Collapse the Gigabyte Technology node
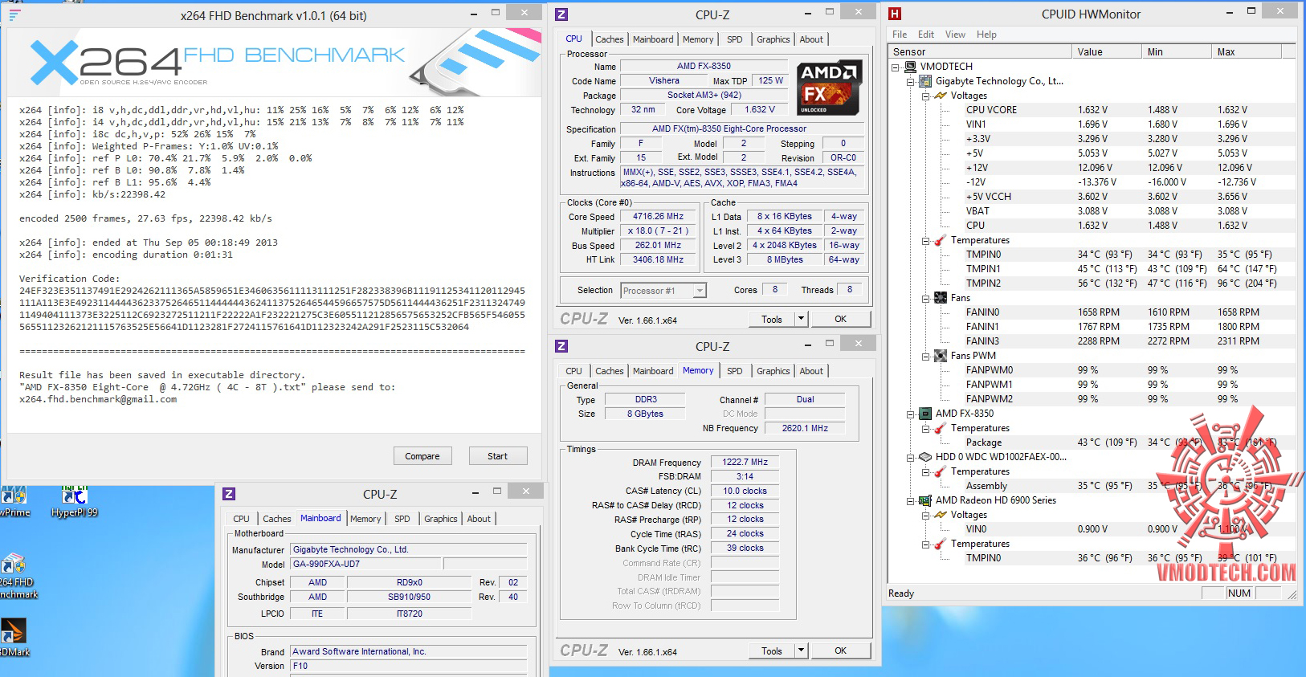The image size is (1306, 677). coord(910,82)
